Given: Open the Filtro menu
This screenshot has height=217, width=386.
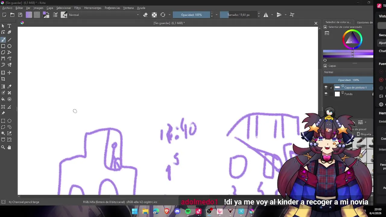Looking at the screenshot, I should 78,8.
